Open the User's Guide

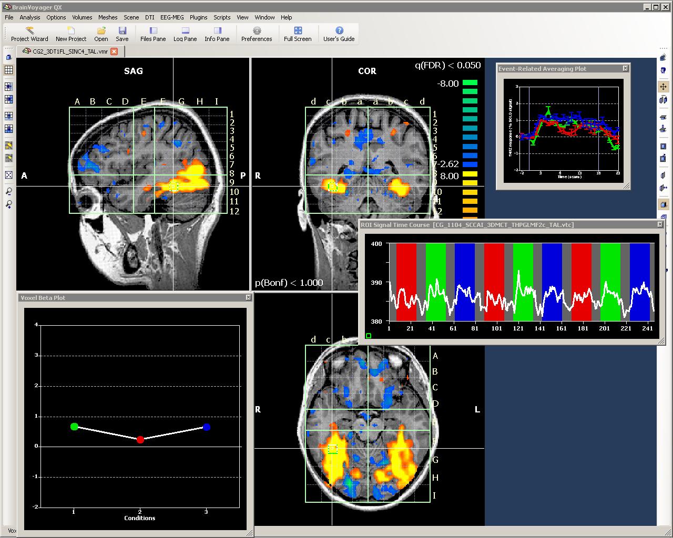339,34
